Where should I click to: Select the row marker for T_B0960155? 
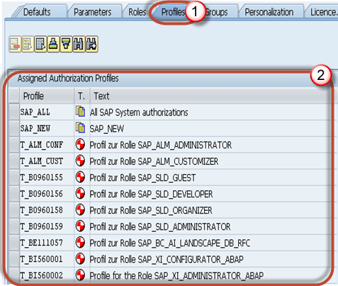coord(14,177)
